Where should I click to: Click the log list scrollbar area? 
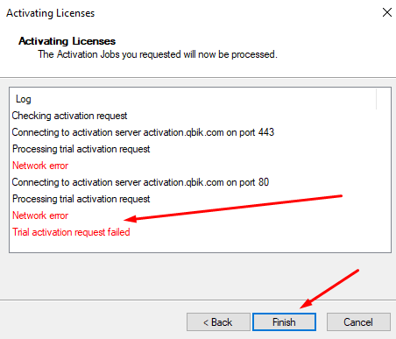(x=384, y=169)
